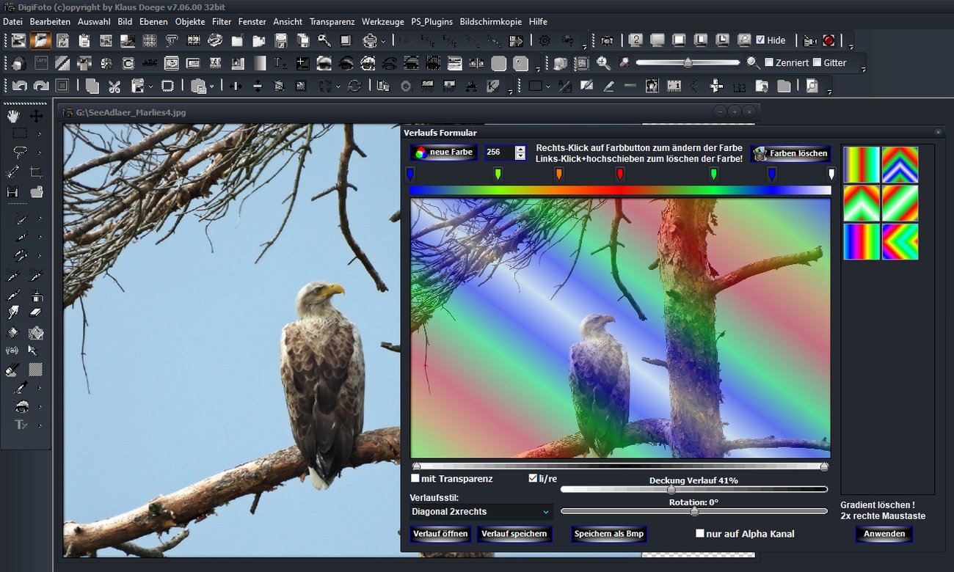Click the camera screenshot icon
The image size is (954, 572).
[x=608, y=40]
